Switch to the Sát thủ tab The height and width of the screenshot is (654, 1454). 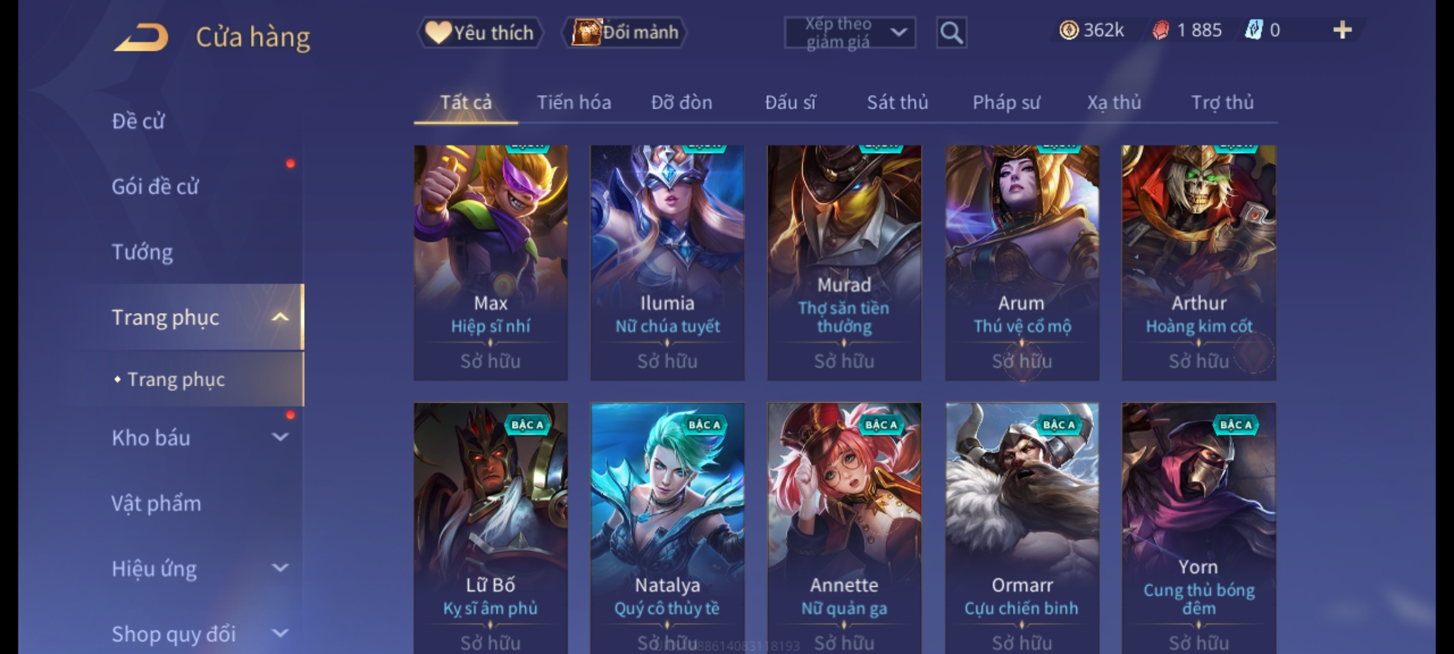897,102
